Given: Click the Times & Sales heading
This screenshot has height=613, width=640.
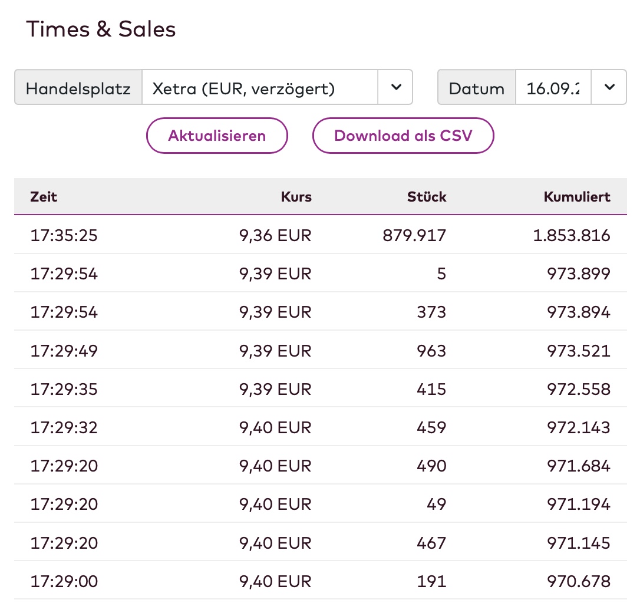Looking at the screenshot, I should tap(101, 29).
